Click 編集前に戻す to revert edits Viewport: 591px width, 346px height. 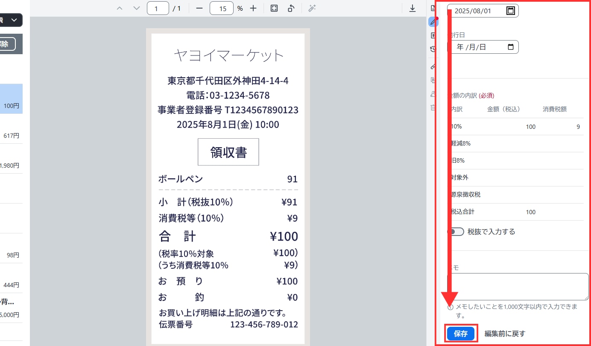pyautogui.click(x=505, y=334)
